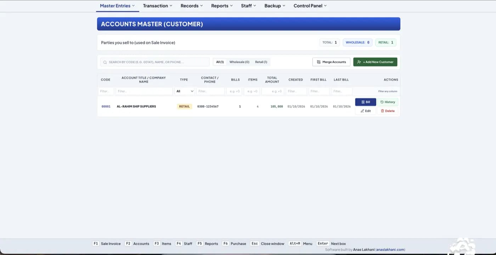Click the Merge Accounts button
The image size is (496, 255).
point(331,62)
